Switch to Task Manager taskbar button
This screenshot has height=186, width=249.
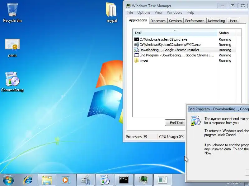[143, 180]
